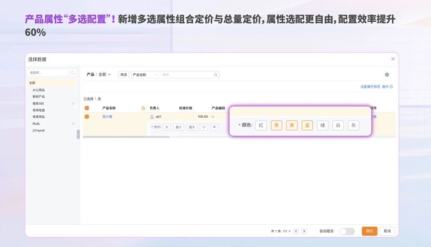Click the 设置属性筛选 link

[x=370, y=87]
